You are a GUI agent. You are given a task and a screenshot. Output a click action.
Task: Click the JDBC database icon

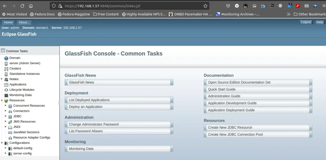10,117
